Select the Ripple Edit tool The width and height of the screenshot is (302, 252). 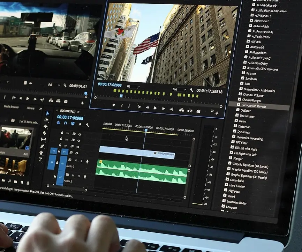coord(46,126)
